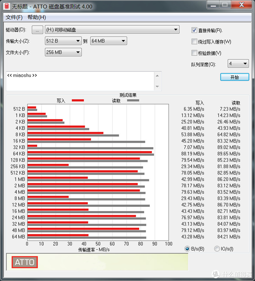Viewport: 255px width, 281px height.
Task: Click the read value 83.52 MB/s
Action: [229, 192]
